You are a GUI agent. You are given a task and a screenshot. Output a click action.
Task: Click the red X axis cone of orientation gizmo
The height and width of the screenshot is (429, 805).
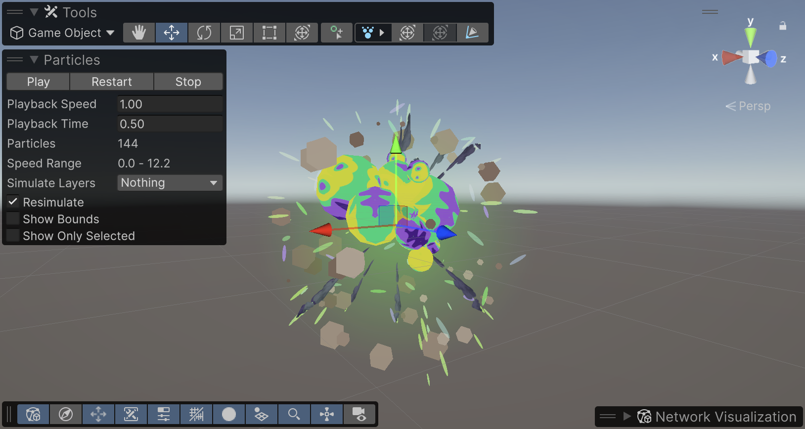coord(732,57)
